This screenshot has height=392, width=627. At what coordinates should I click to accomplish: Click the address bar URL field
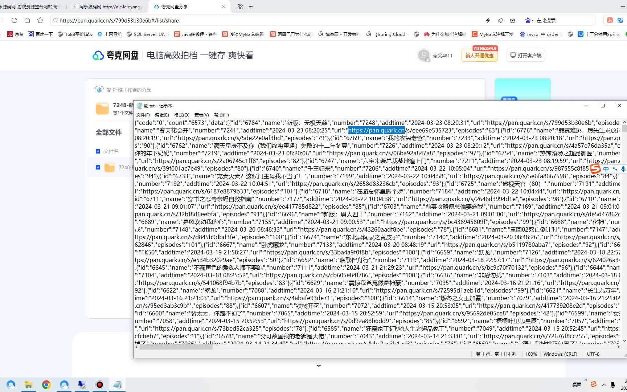269,20
